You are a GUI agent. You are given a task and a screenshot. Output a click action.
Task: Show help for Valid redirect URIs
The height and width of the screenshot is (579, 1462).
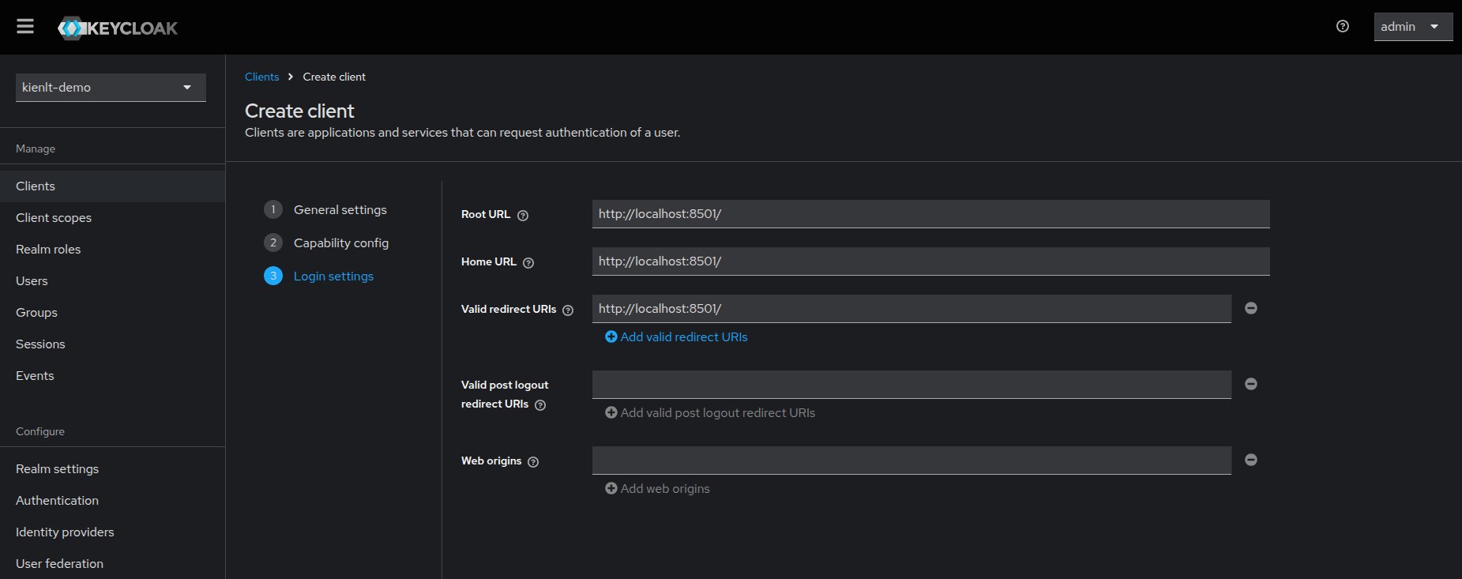coord(568,310)
